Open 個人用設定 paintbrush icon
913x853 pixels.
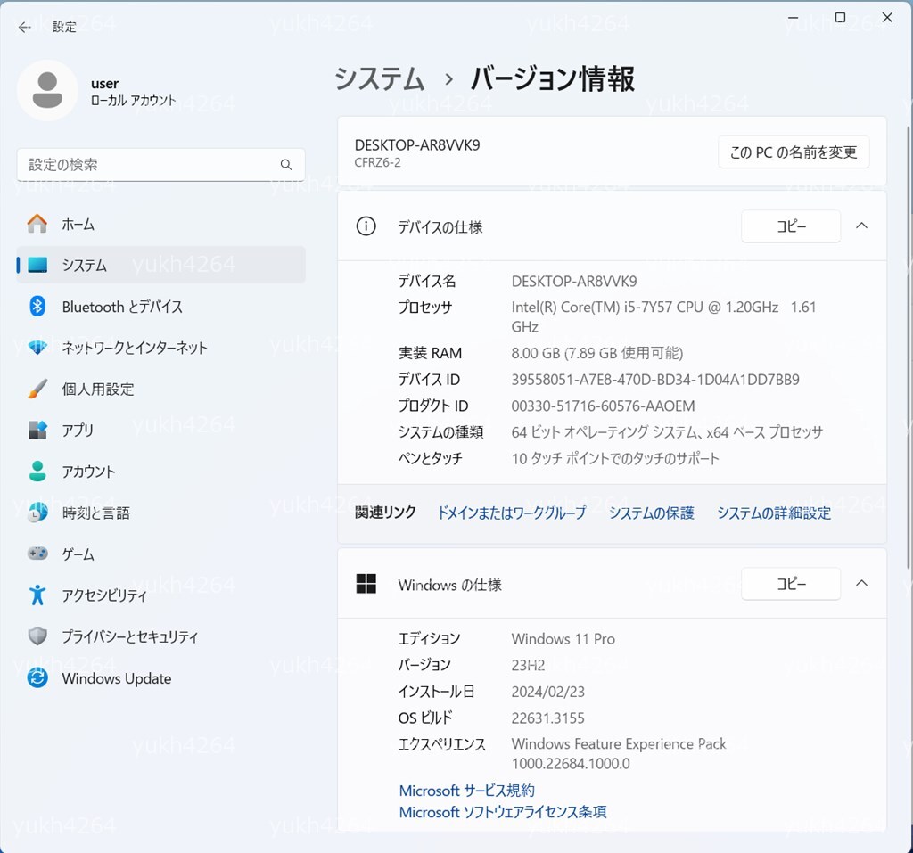click(x=37, y=390)
